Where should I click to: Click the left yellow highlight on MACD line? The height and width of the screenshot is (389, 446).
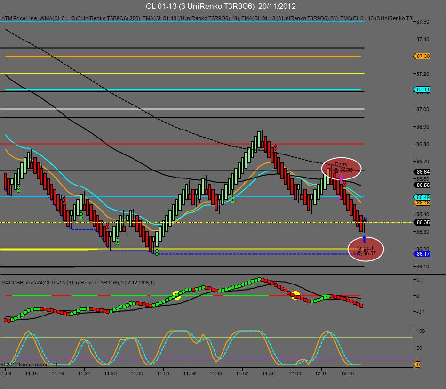tap(177, 295)
